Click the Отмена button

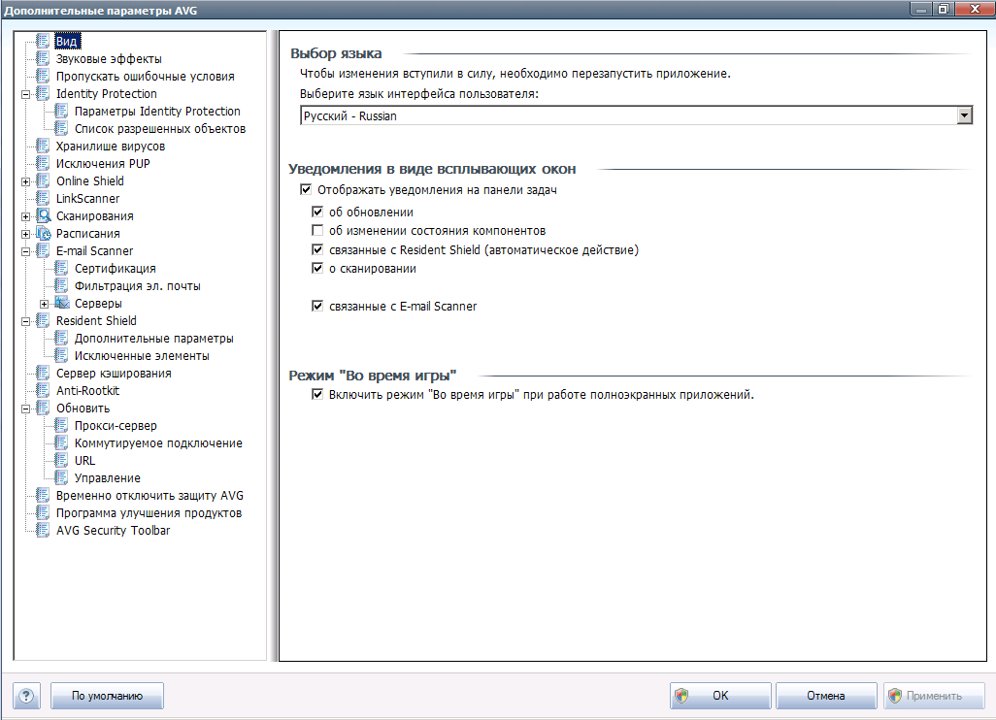pos(826,696)
